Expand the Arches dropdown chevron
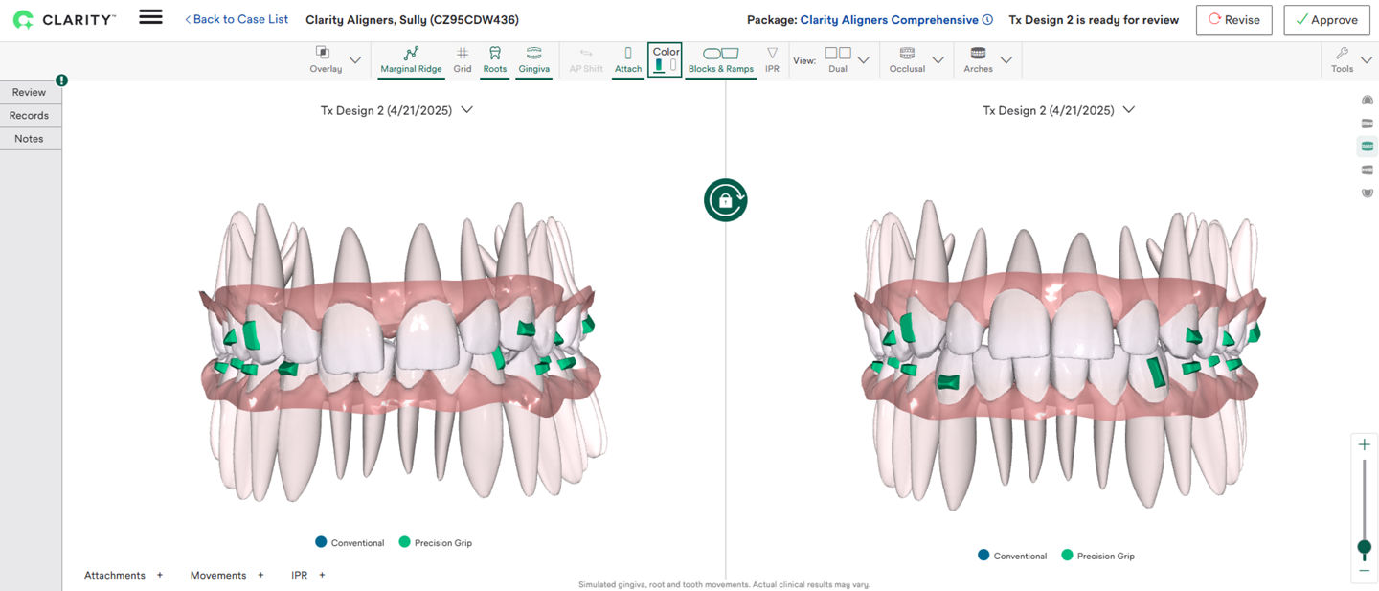The image size is (1379, 591). (x=1006, y=59)
